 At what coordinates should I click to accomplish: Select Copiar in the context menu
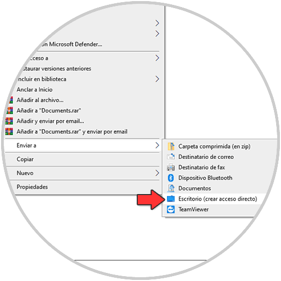[25, 159]
